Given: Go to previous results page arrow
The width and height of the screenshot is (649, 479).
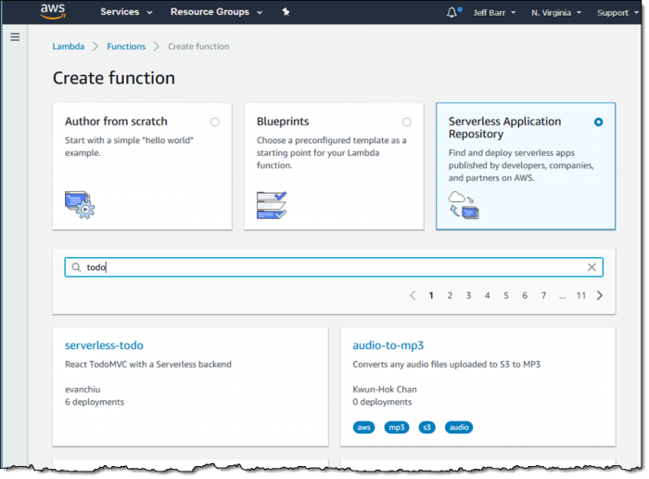Looking at the screenshot, I should coord(413,295).
